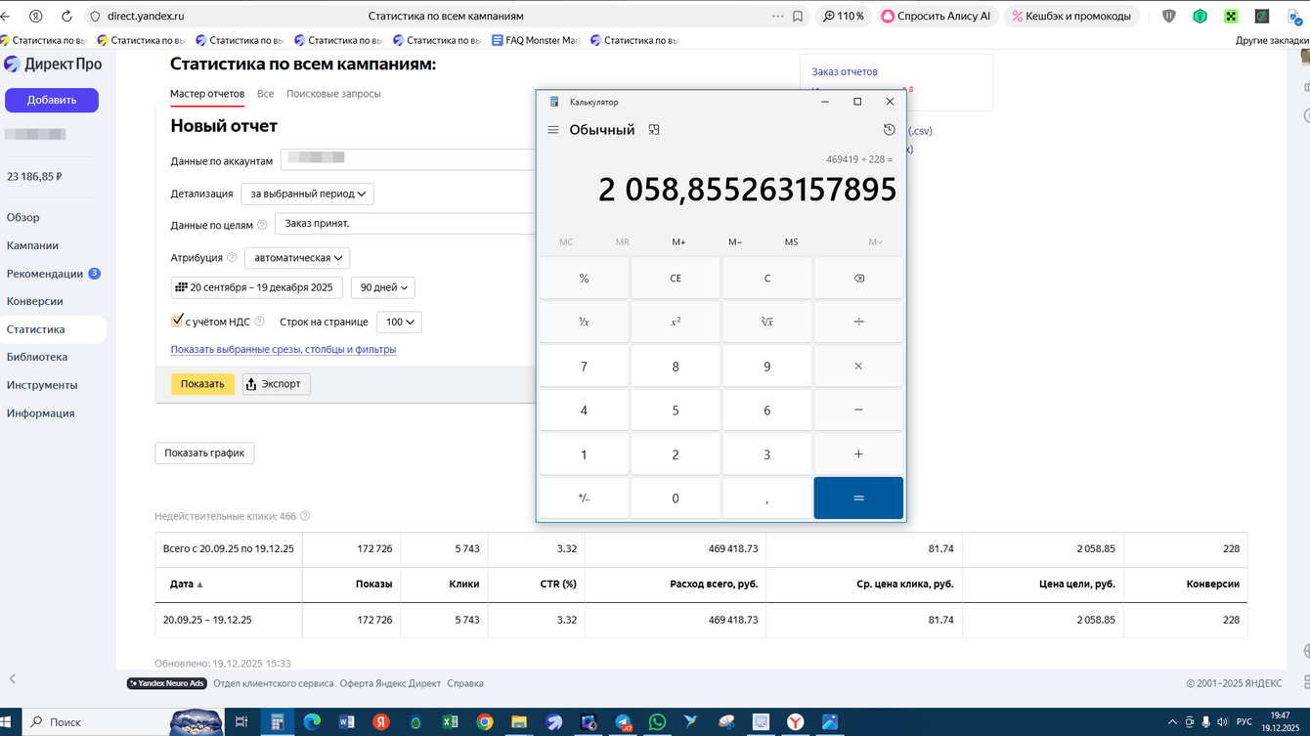Open the Детализация 'за выбранный период' dropdown
The image size is (1310, 736).
[308, 194]
